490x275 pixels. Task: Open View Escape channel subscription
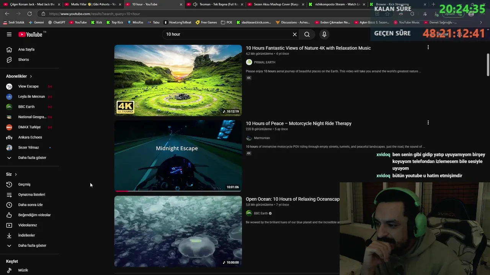29,86
